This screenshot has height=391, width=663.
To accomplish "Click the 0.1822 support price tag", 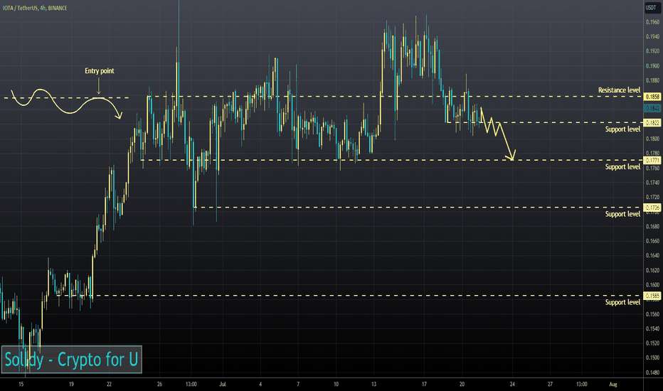I will [652, 122].
